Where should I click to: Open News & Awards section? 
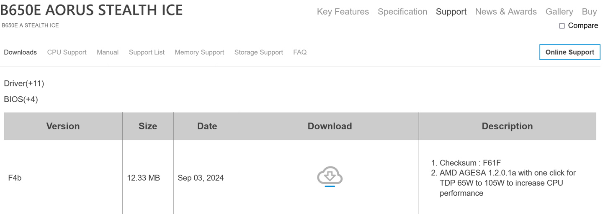(x=505, y=12)
